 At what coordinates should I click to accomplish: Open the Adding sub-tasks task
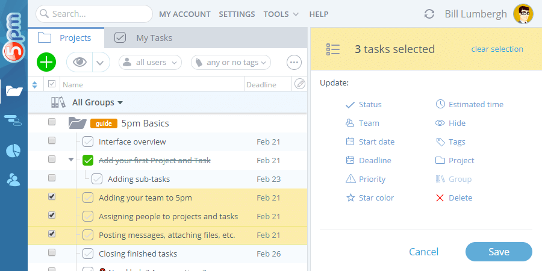139,179
